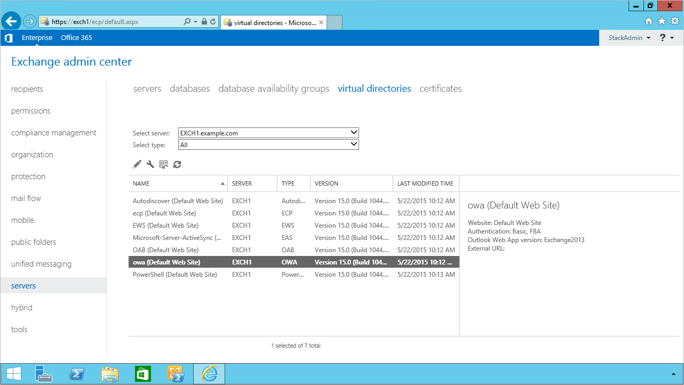Click the address bar lock icon
The image size is (684, 385).
[203, 22]
